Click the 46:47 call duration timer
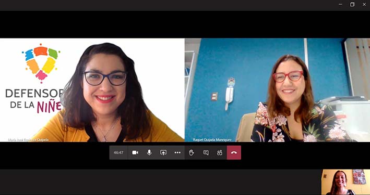 [118, 153]
